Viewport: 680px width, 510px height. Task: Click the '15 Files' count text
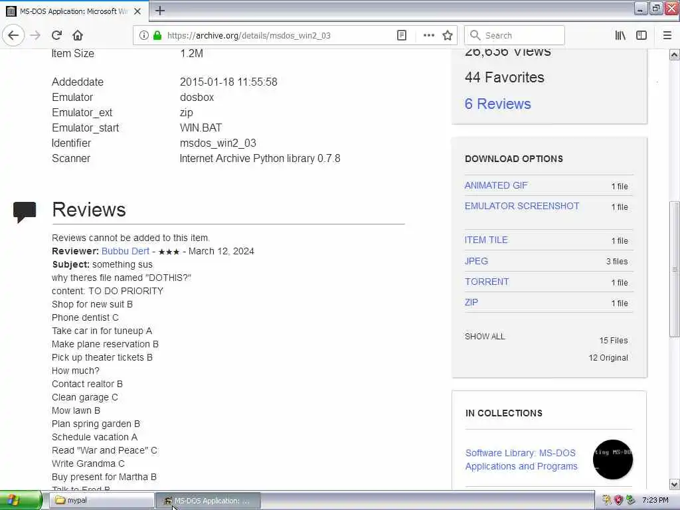(613, 341)
